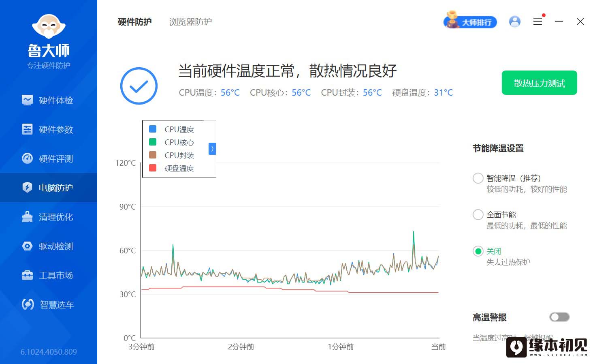Close the 鲁大师 window

click(580, 21)
